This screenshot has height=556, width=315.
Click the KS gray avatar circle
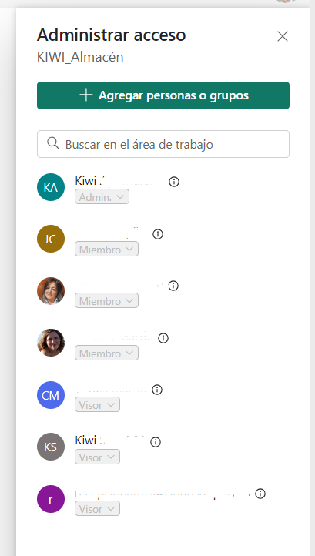[51, 447]
